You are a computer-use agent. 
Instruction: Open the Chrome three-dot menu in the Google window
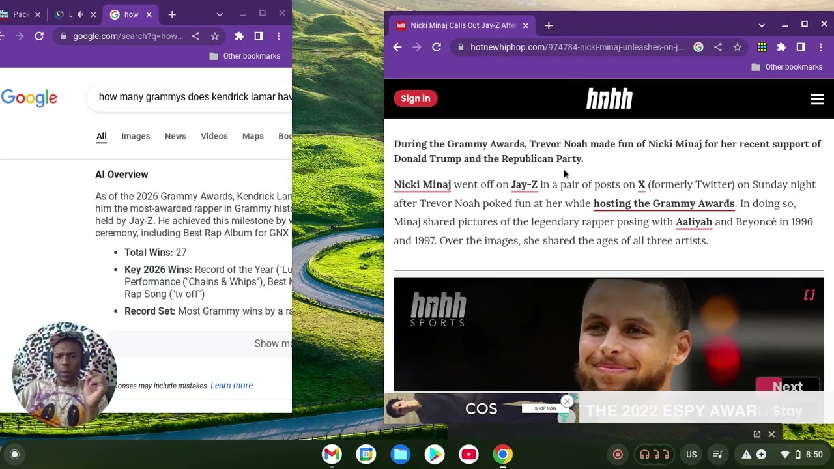pos(278,36)
